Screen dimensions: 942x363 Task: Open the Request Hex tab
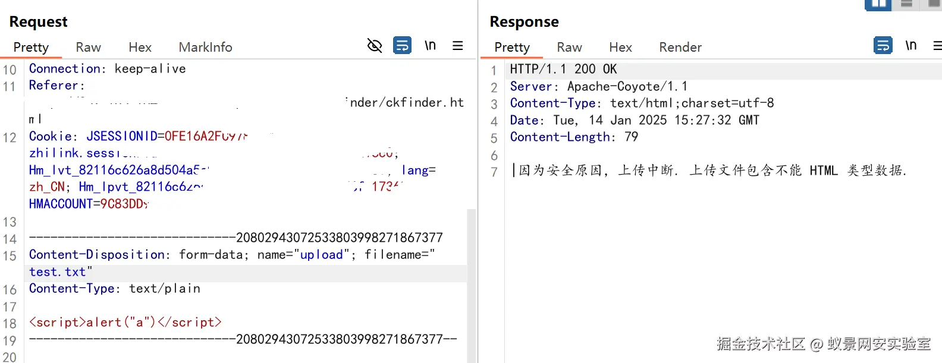tap(140, 48)
